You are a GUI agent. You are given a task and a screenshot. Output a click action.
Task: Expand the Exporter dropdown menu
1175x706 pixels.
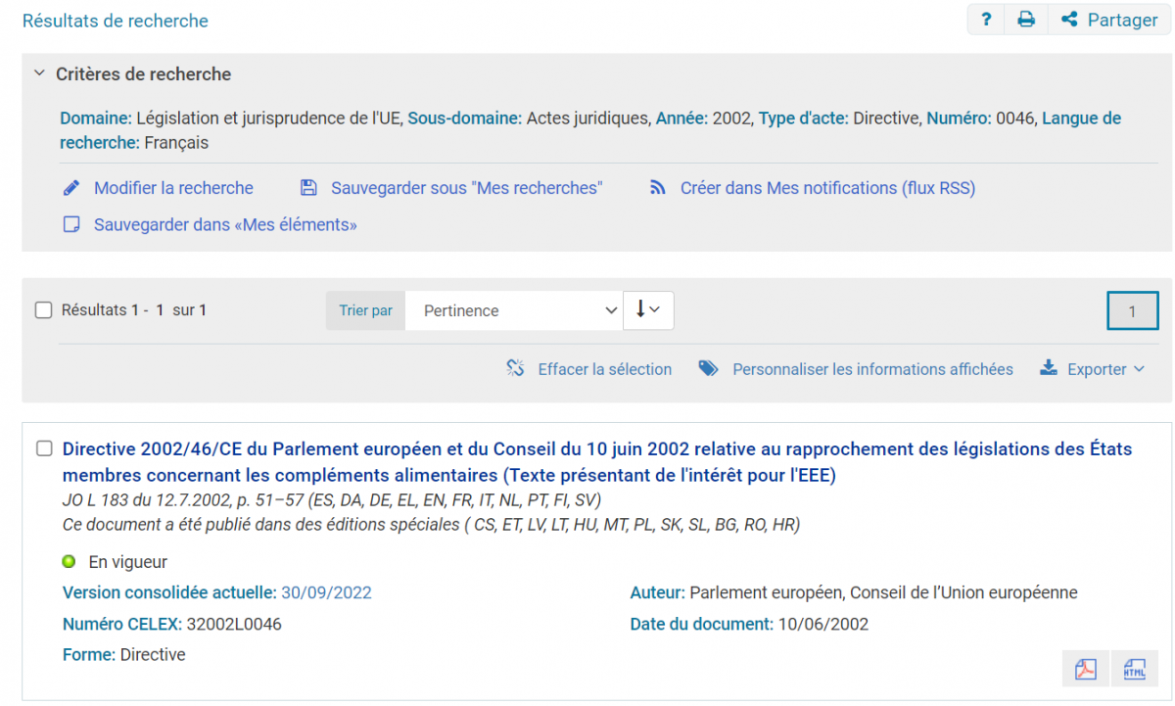point(1105,369)
